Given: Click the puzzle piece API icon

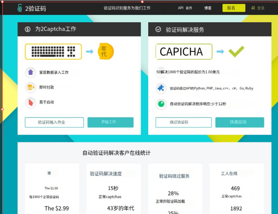Looking at the screenshot, I should (161, 88).
